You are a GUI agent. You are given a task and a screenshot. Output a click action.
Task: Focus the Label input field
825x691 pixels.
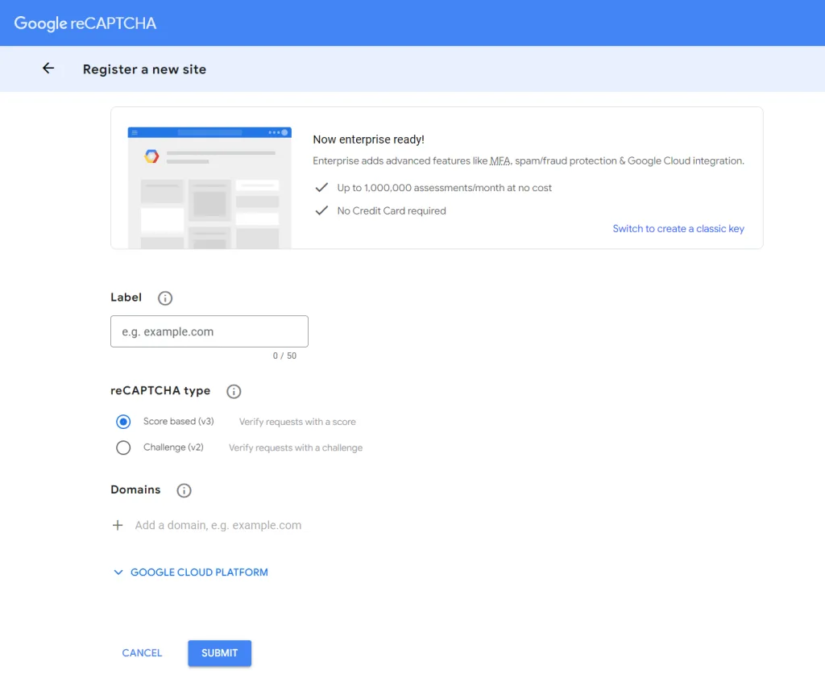tap(209, 331)
